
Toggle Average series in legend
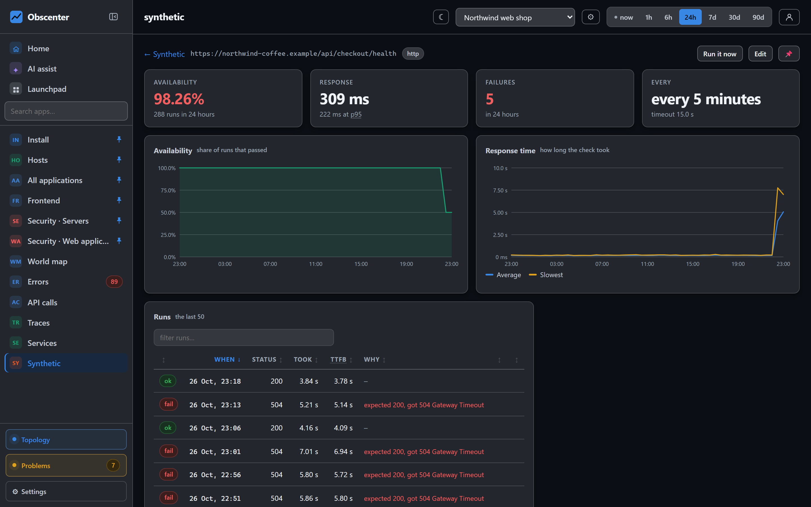coord(503,275)
